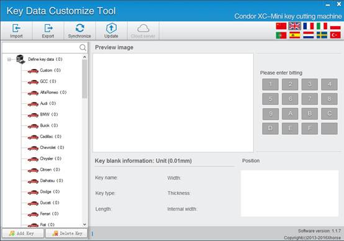Image resolution: width=344 pixels, height=241 pixels.
Task: Click bitting keypad button 3
Action: [310, 84]
